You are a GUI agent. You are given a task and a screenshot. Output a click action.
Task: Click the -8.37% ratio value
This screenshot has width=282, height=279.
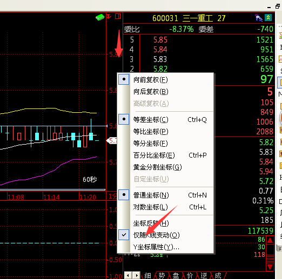click(182, 29)
